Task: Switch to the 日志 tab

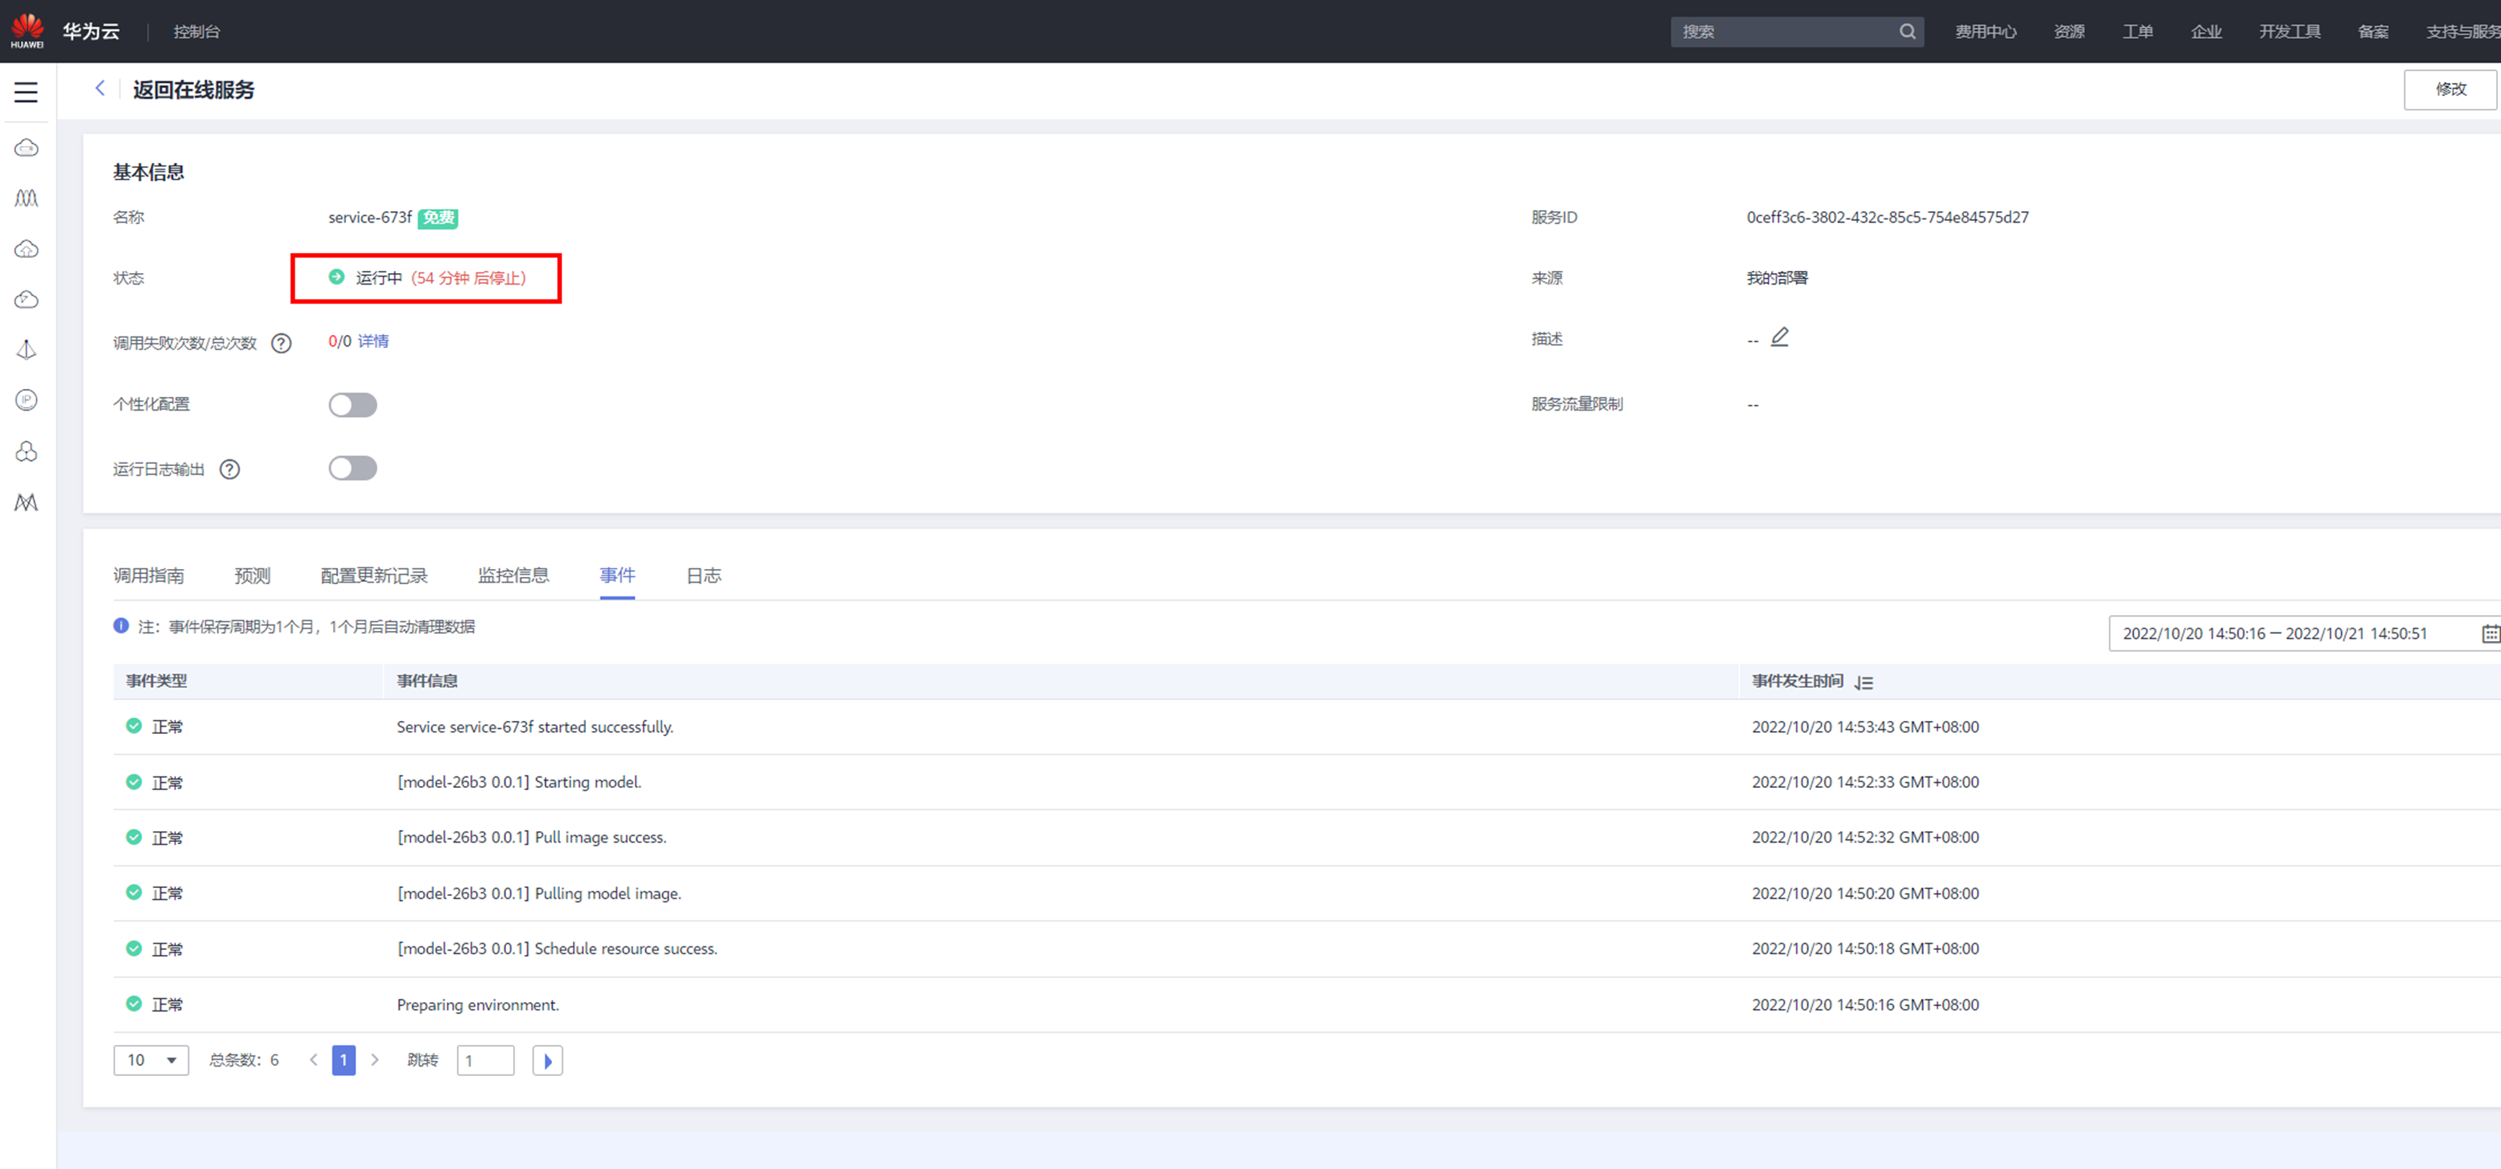Action: click(x=704, y=575)
